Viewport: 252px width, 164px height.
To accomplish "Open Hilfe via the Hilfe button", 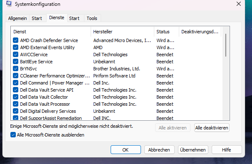I will [x=227, y=150].
